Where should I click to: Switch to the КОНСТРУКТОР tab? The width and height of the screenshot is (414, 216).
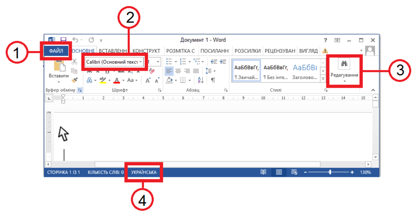click(x=146, y=50)
